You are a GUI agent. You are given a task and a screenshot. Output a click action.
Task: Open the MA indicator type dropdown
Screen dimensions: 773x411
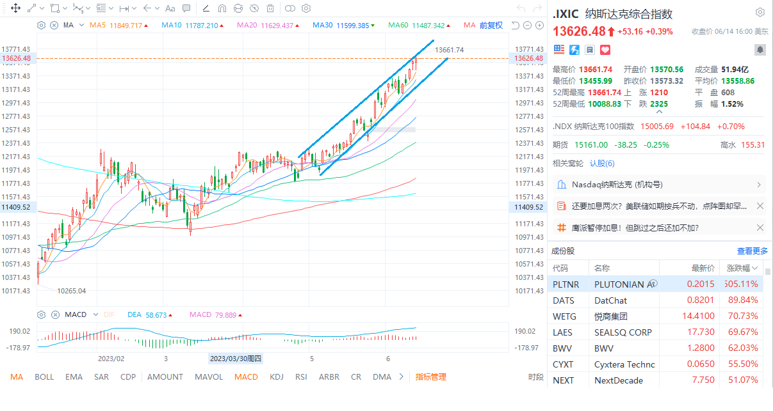(81, 25)
